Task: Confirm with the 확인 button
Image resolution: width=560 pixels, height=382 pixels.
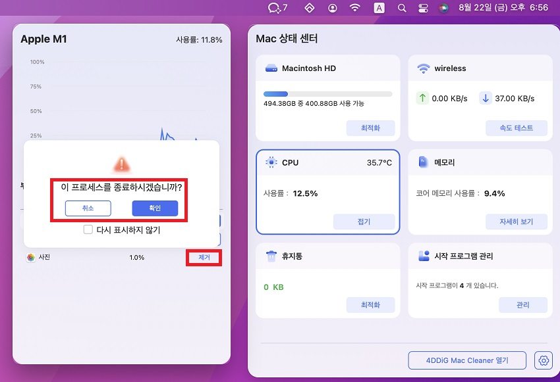Action: click(x=155, y=208)
